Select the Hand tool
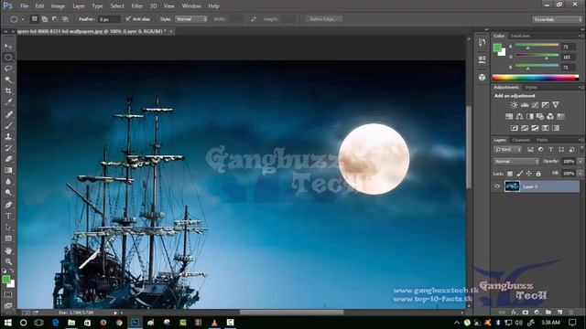586x329 pixels. click(x=8, y=250)
